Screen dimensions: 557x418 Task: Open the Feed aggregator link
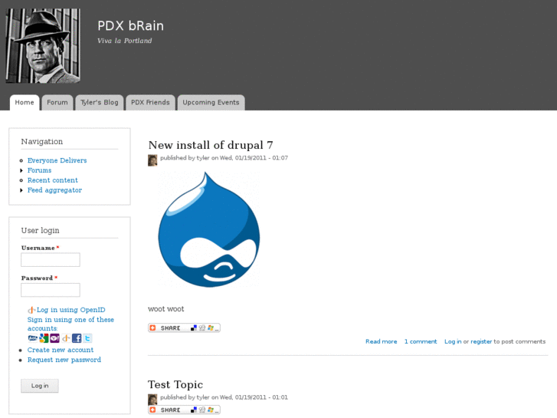[x=54, y=190]
